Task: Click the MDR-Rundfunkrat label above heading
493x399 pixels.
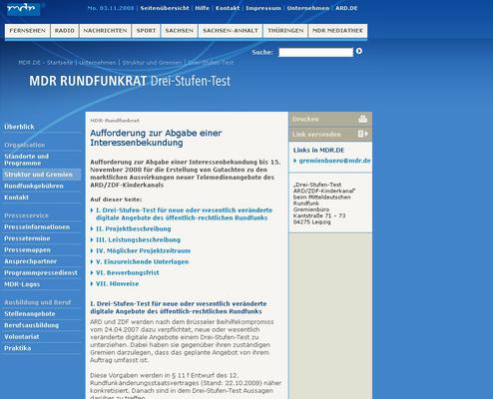Action: click(x=115, y=121)
